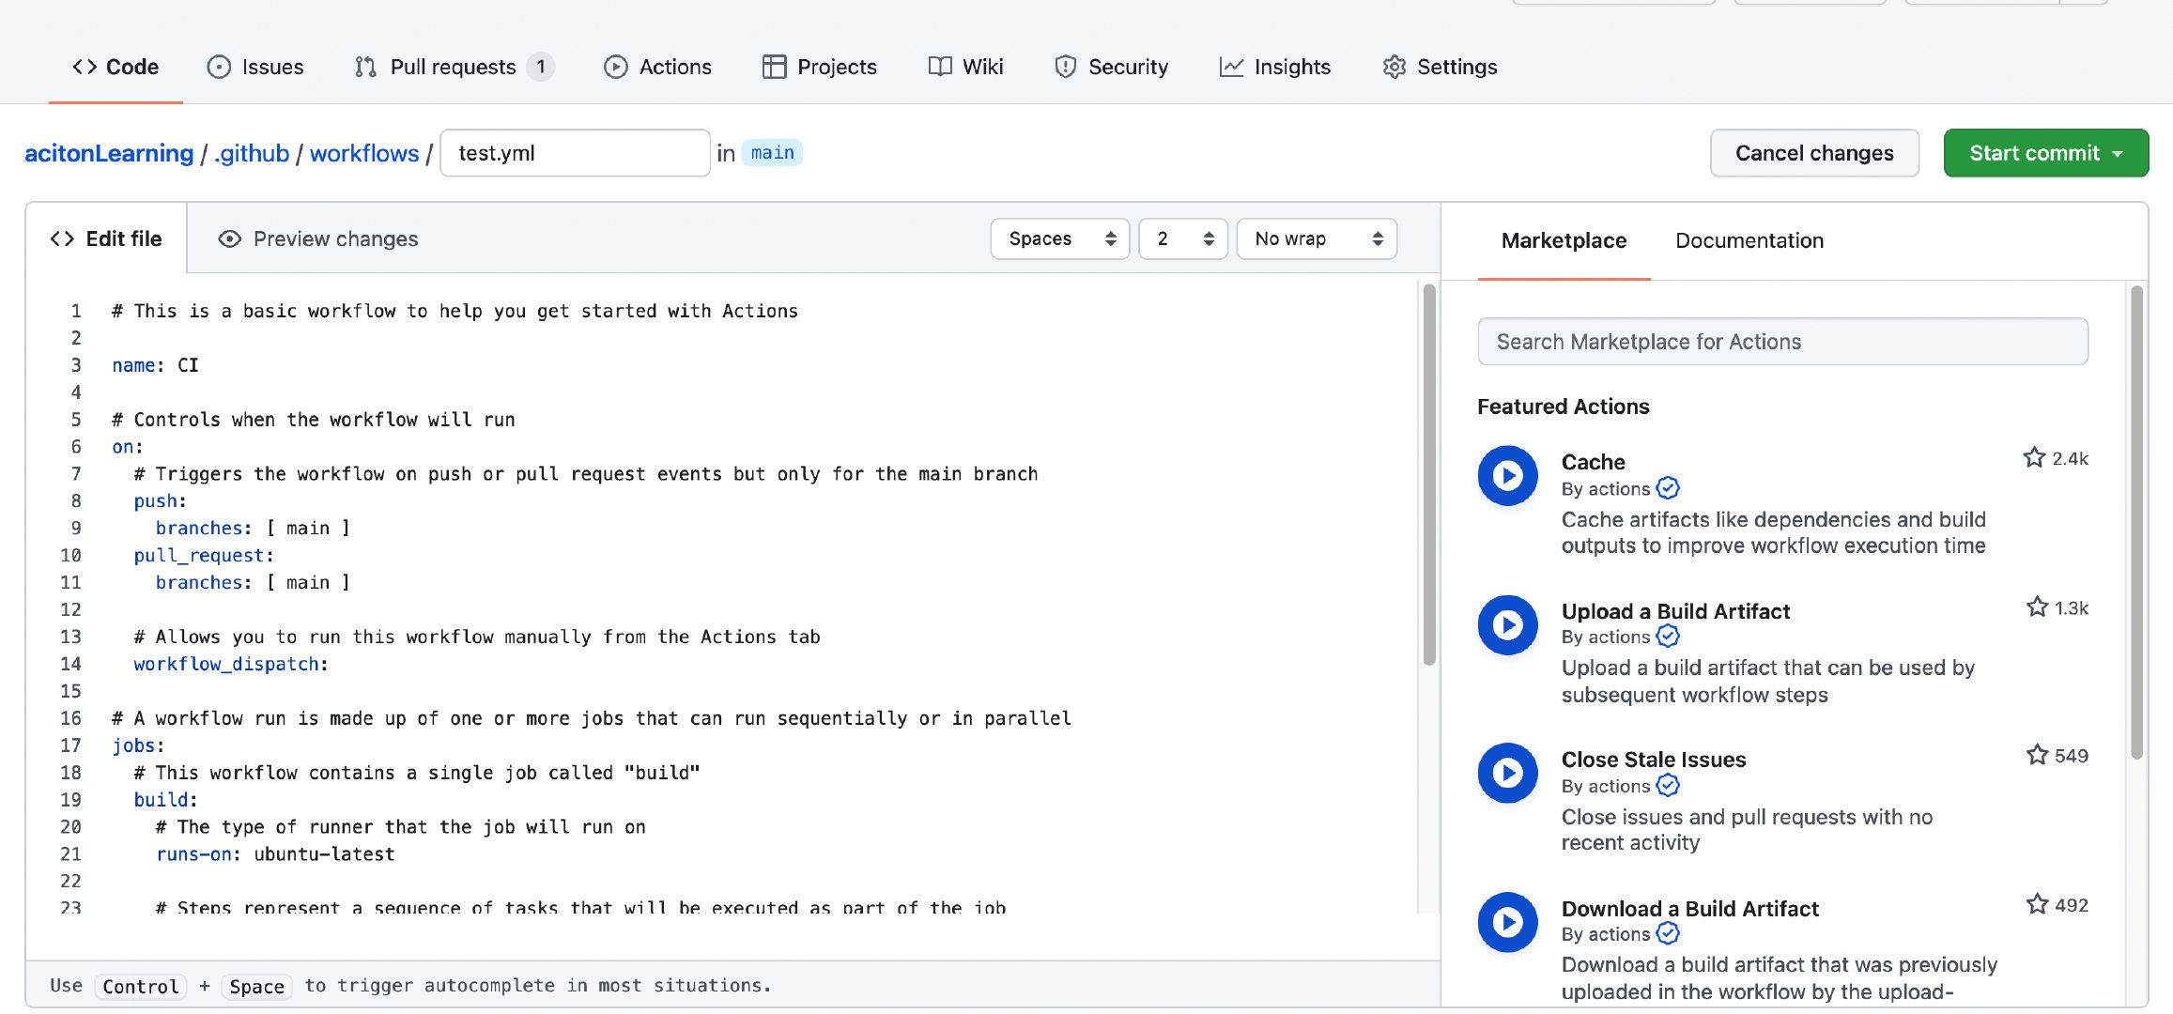Viewport: 2173px width, 1014px height.
Task: Switch to the Projects tab
Action: (819, 67)
